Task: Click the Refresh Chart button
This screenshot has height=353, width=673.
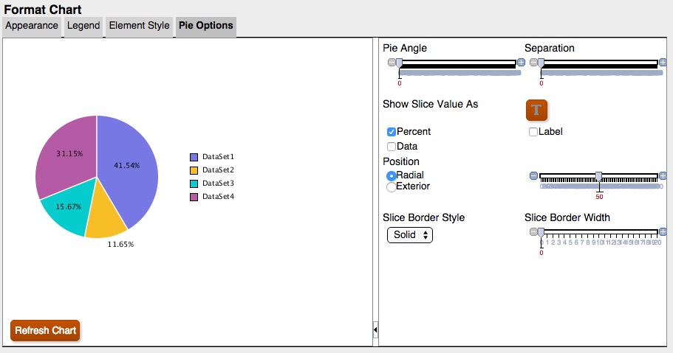Action: coord(45,330)
